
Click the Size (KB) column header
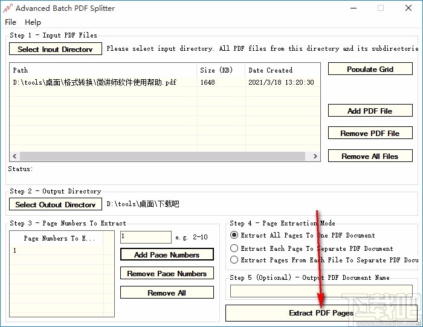(221, 70)
